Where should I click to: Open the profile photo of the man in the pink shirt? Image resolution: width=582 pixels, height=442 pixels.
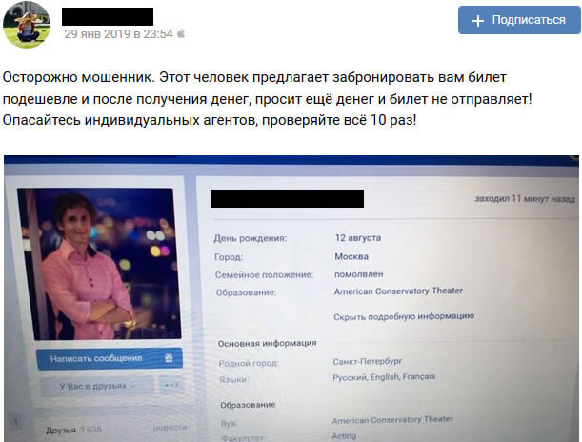[99, 264]
